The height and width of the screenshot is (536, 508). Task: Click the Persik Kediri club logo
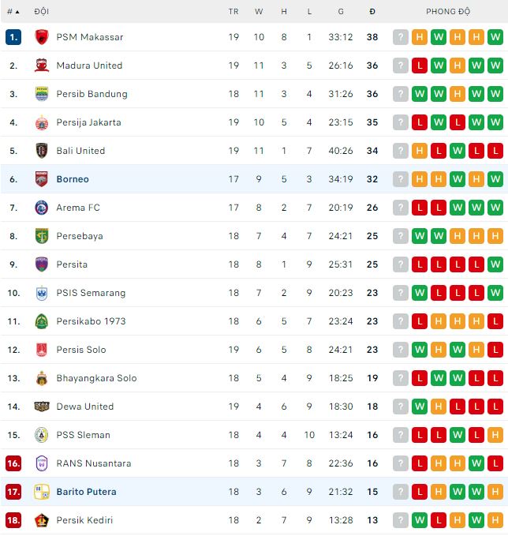42,520
